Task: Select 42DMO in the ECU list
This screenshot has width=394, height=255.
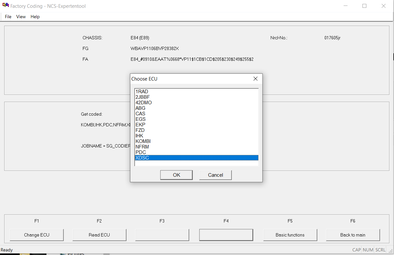Action: pos(196,103)
